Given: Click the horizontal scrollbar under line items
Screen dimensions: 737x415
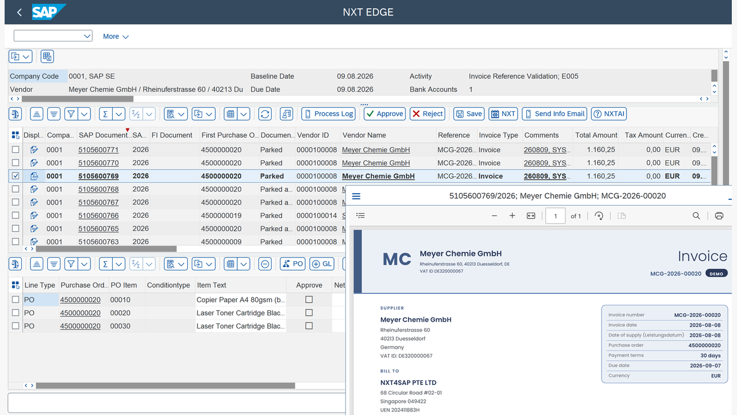Looking at the screenshot, I should [x=165, y=386].
